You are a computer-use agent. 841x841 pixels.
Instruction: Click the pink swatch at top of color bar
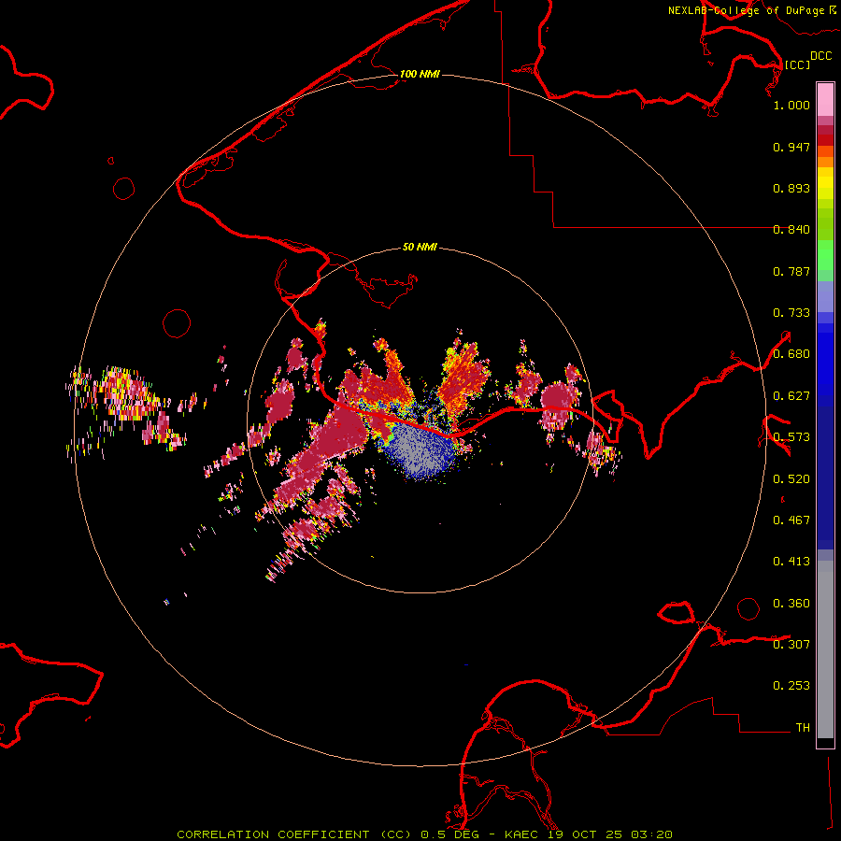pos(825,100)
